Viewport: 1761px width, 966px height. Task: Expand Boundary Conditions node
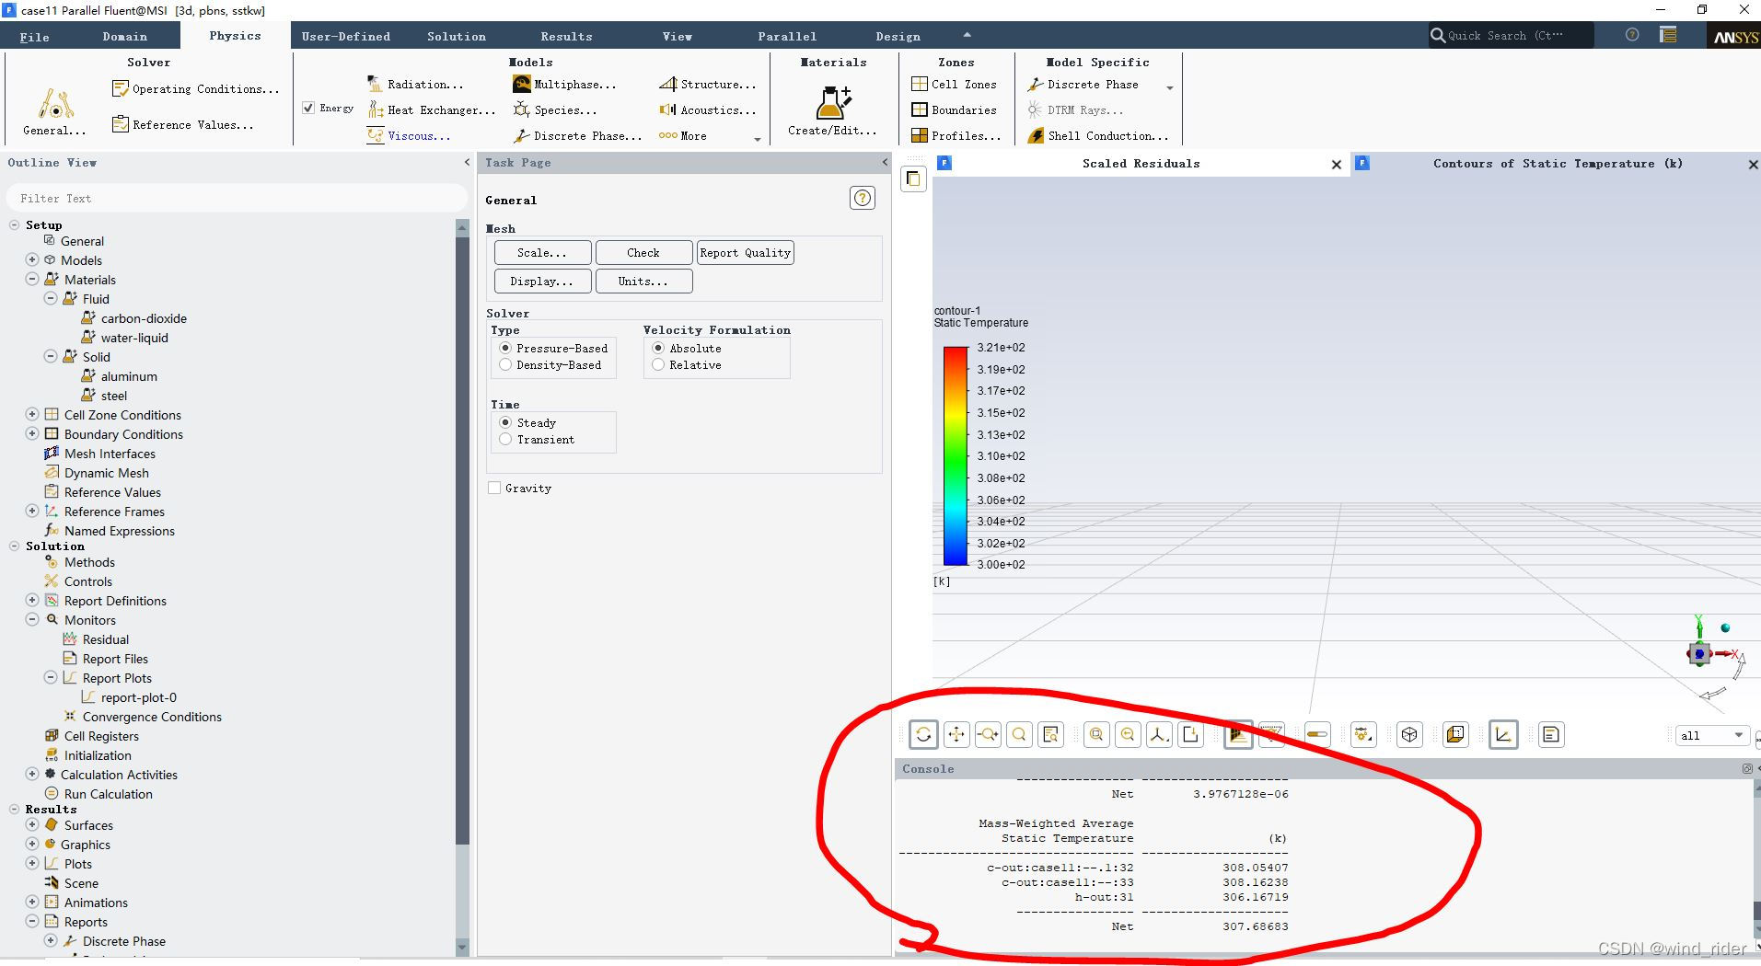click(x=32, y=433)
